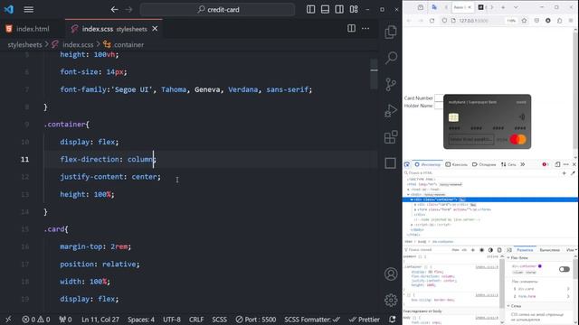The height and width of the screenshot is (325, 579).
Task: Click the browser address bar 127.0.0.1
Action: tap(474, 21)
